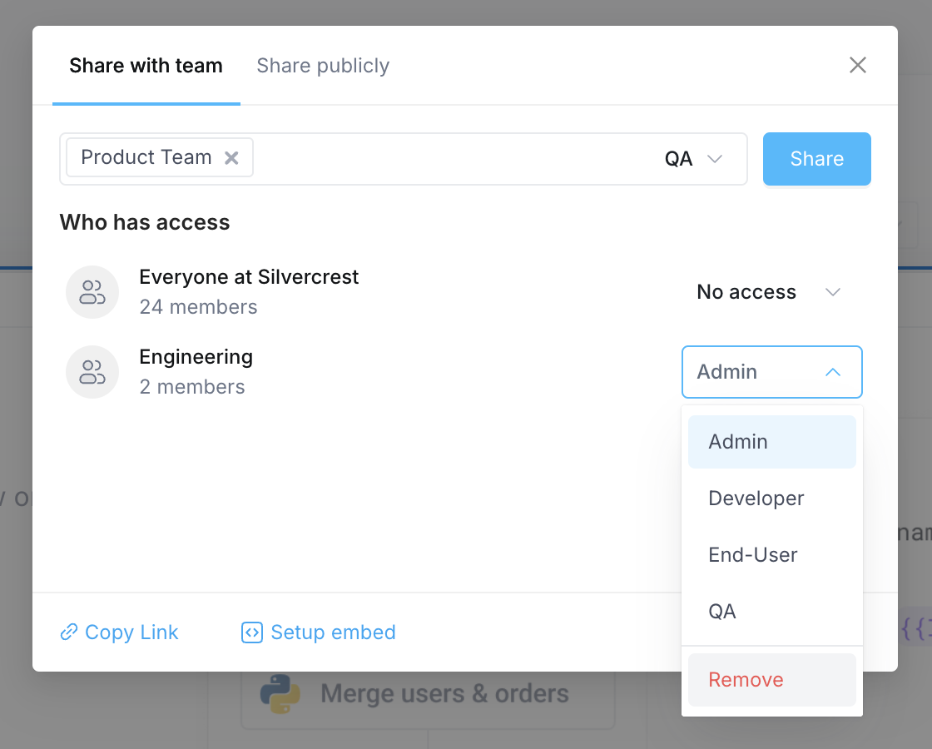Collapse the Admin role dropdown for Engineering
Image resolution: width=932 pixels, height=749 pixels.
771,372
